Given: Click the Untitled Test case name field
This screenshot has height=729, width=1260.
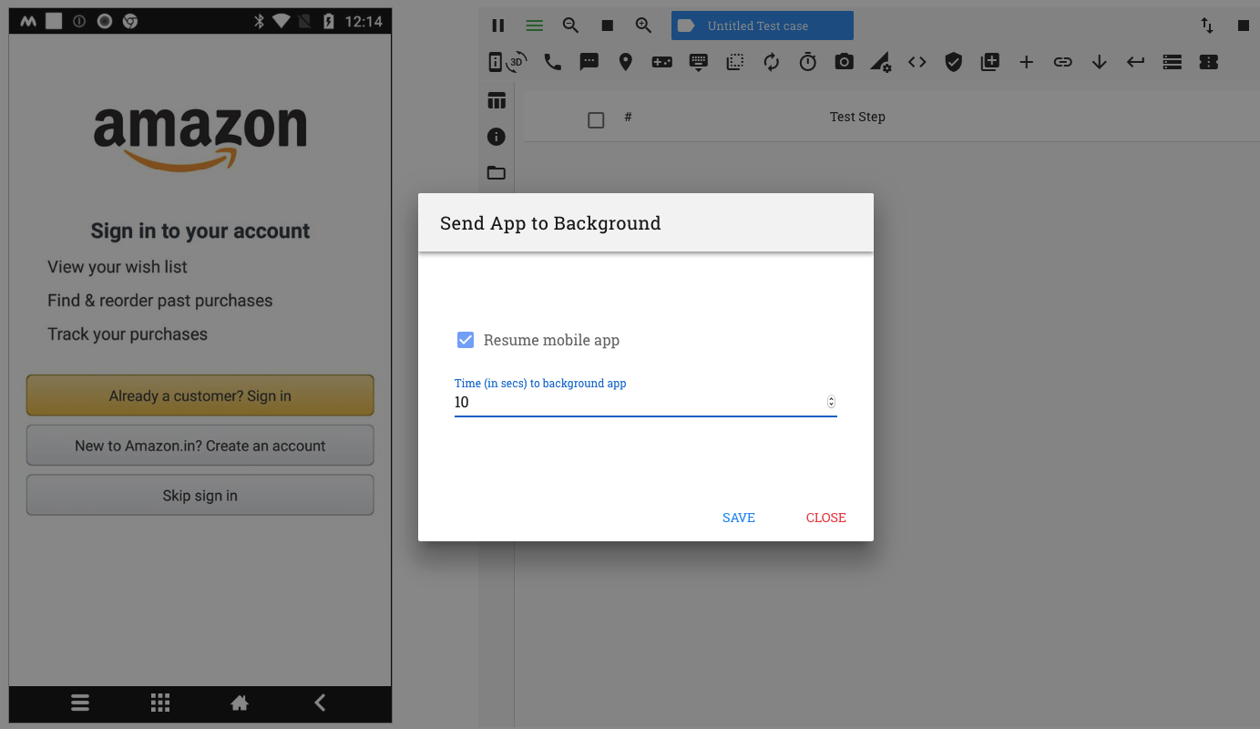Looking at the screenshot, I should [x=763, y=26].
